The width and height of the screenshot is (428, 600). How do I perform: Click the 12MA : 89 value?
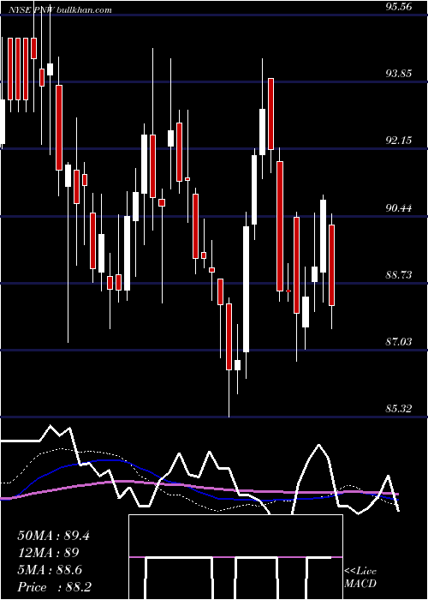click(48, 553)
